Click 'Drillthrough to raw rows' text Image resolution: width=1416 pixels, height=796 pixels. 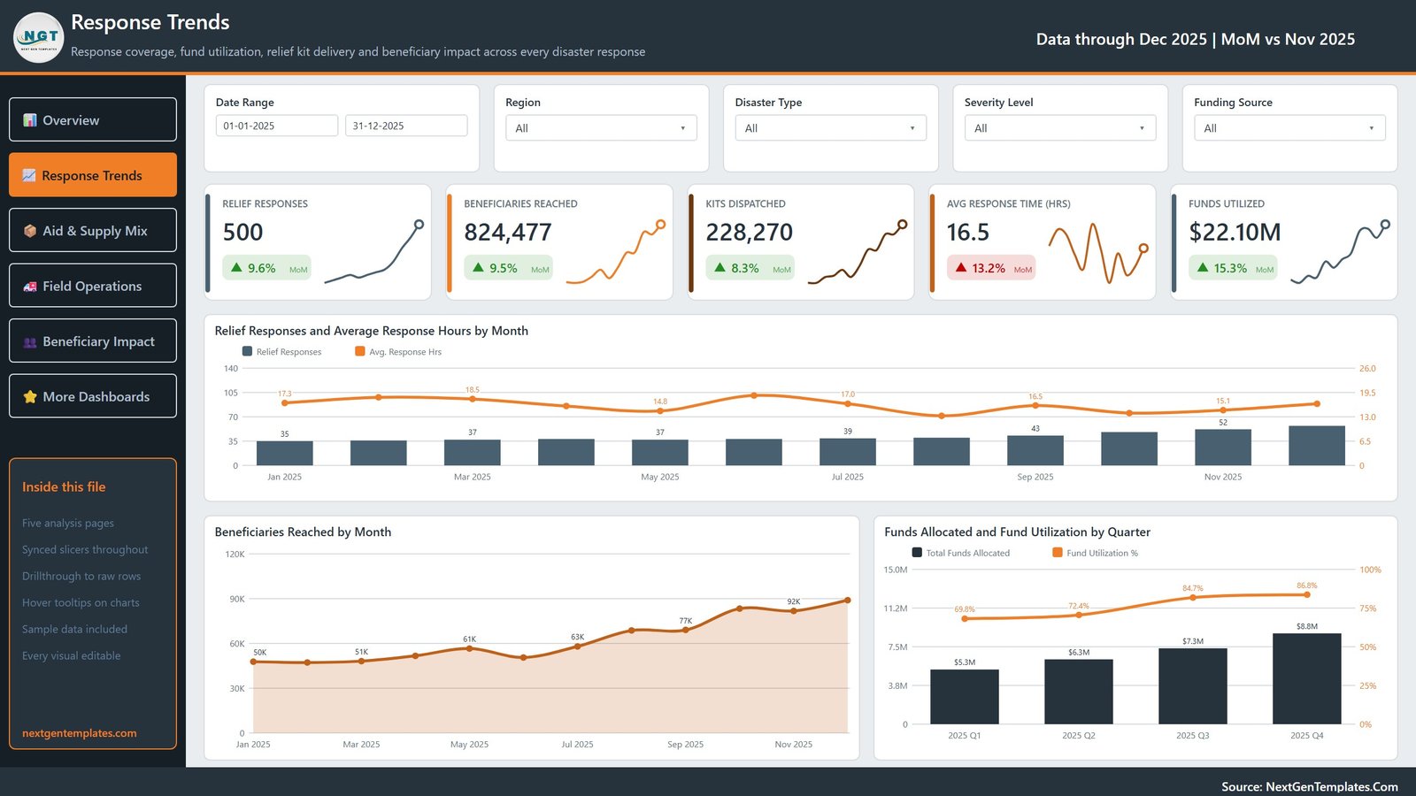point(81,576)
